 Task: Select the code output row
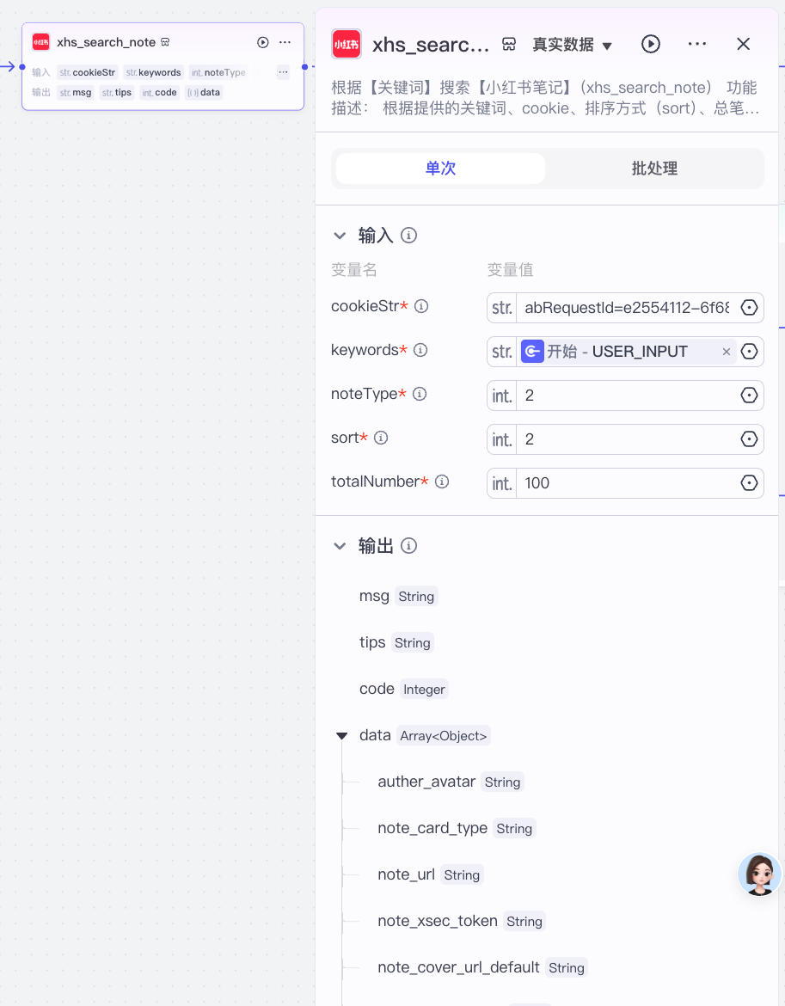(403, 689)
